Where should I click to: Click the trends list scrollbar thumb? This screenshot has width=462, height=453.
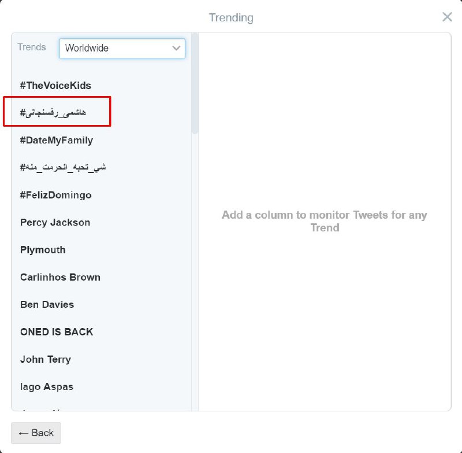[x=195, y=84]
